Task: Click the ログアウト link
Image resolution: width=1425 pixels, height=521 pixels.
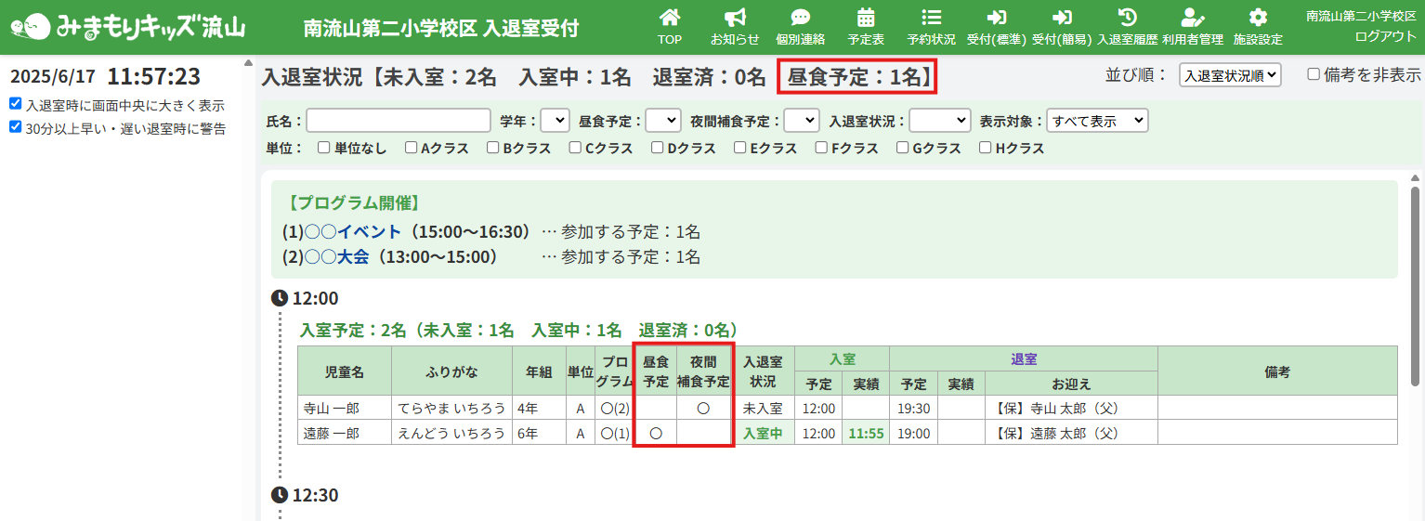Action: (1385, 35)
